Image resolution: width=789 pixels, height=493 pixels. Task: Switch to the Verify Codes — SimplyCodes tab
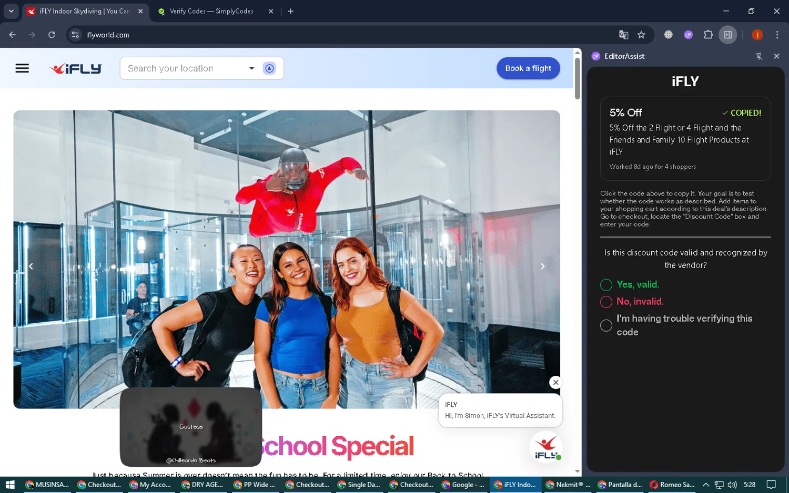coord(211,11)
